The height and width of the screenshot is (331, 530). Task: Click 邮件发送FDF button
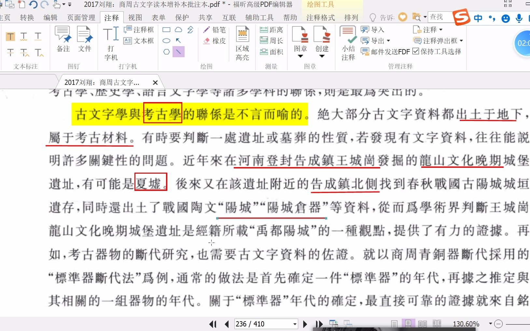click(385, 52)
